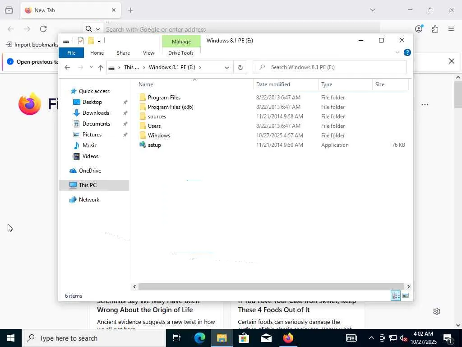The image size is (462, 347).
Task: Open Firefox new tab settings gear
Action: point(437,311)
